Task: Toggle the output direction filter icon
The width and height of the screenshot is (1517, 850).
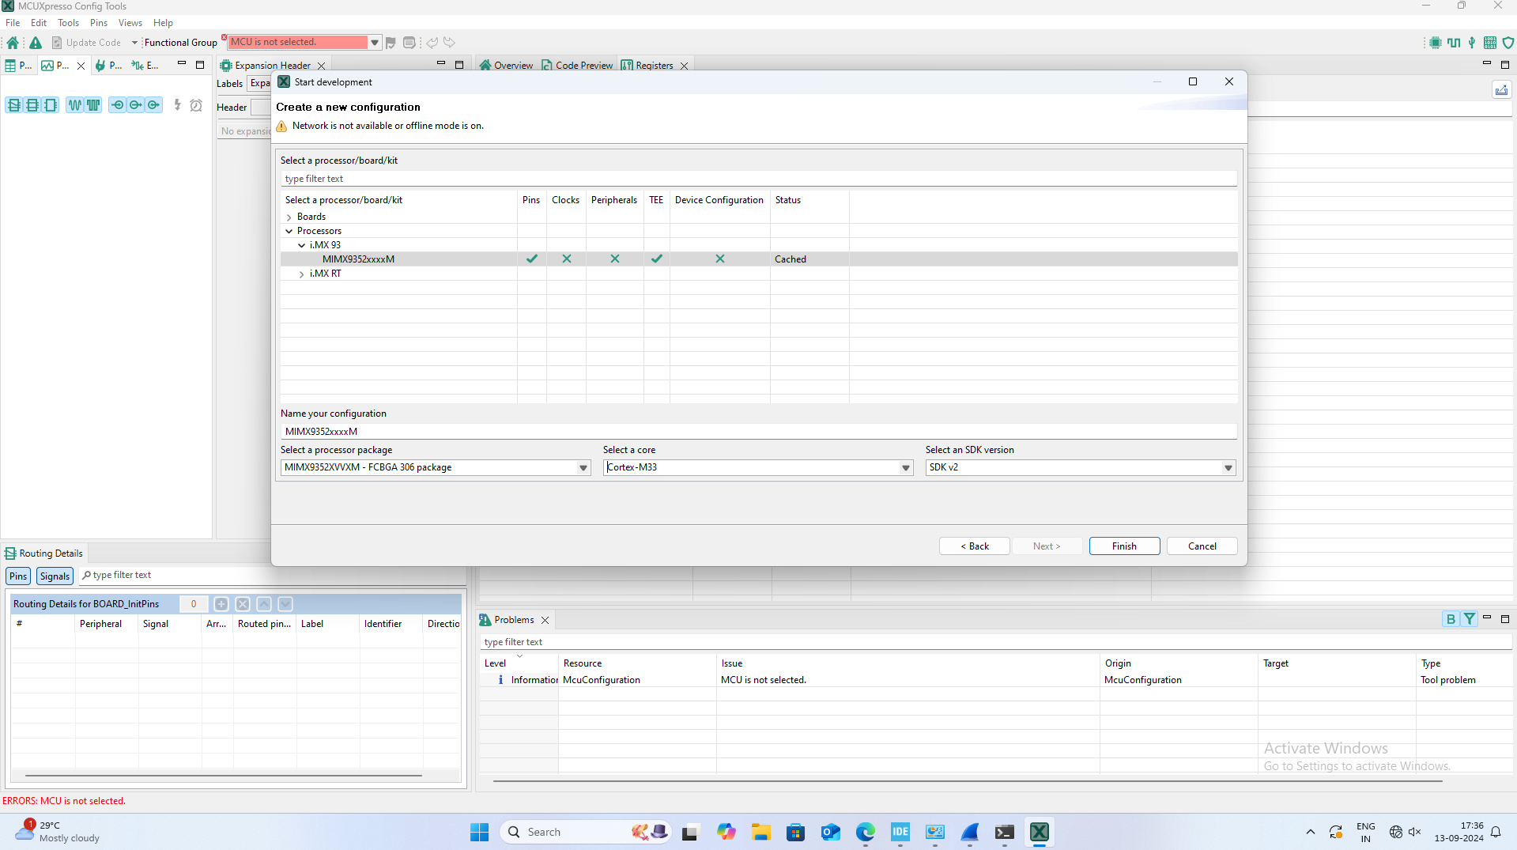Action: (136, 105)
